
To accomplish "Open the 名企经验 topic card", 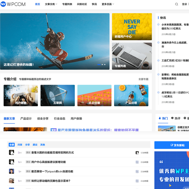I will pyautogui.click(x=94, y=95).
